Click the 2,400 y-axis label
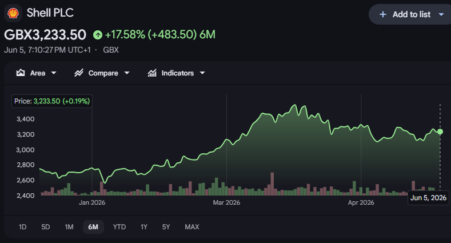The image size is (451, 243). pos(25,196)
